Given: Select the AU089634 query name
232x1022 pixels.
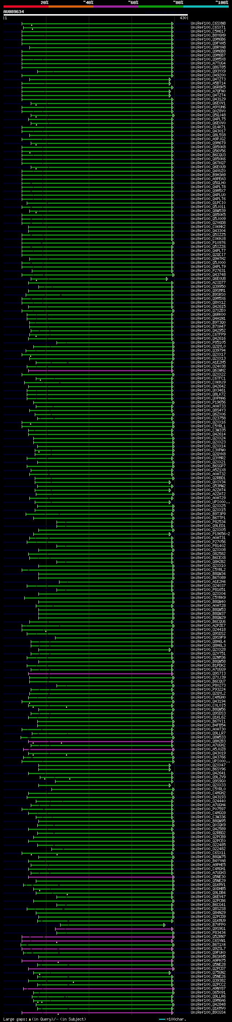Looking at the screenshot, I should coord(13,12).
